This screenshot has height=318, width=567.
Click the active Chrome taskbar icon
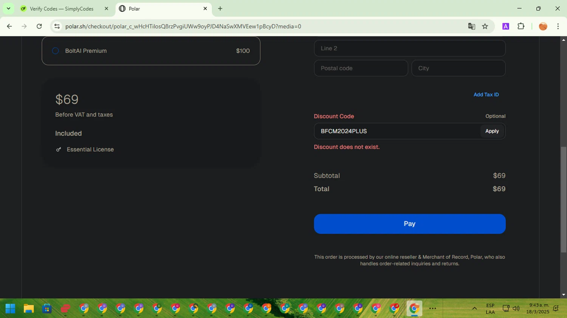click(414, 309)
